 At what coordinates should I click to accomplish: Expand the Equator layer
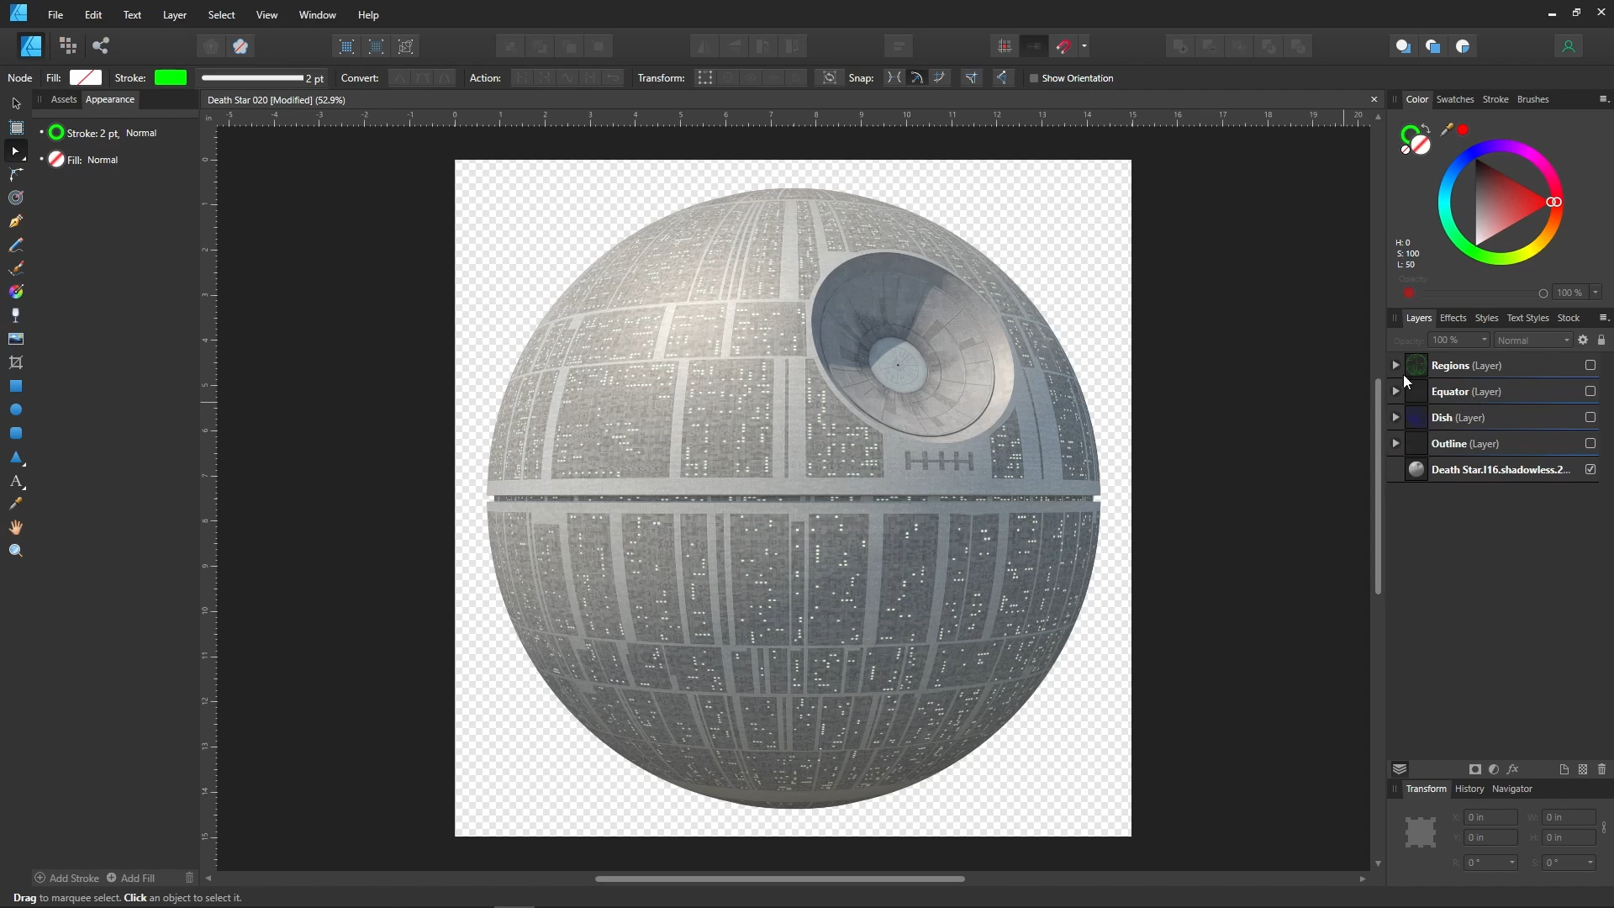coord(1395,391)
